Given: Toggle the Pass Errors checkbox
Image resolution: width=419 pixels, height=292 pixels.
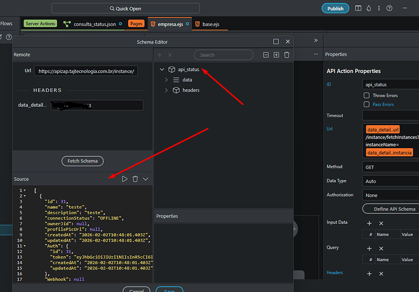Looking at the screenshot, I should (366, 104).
